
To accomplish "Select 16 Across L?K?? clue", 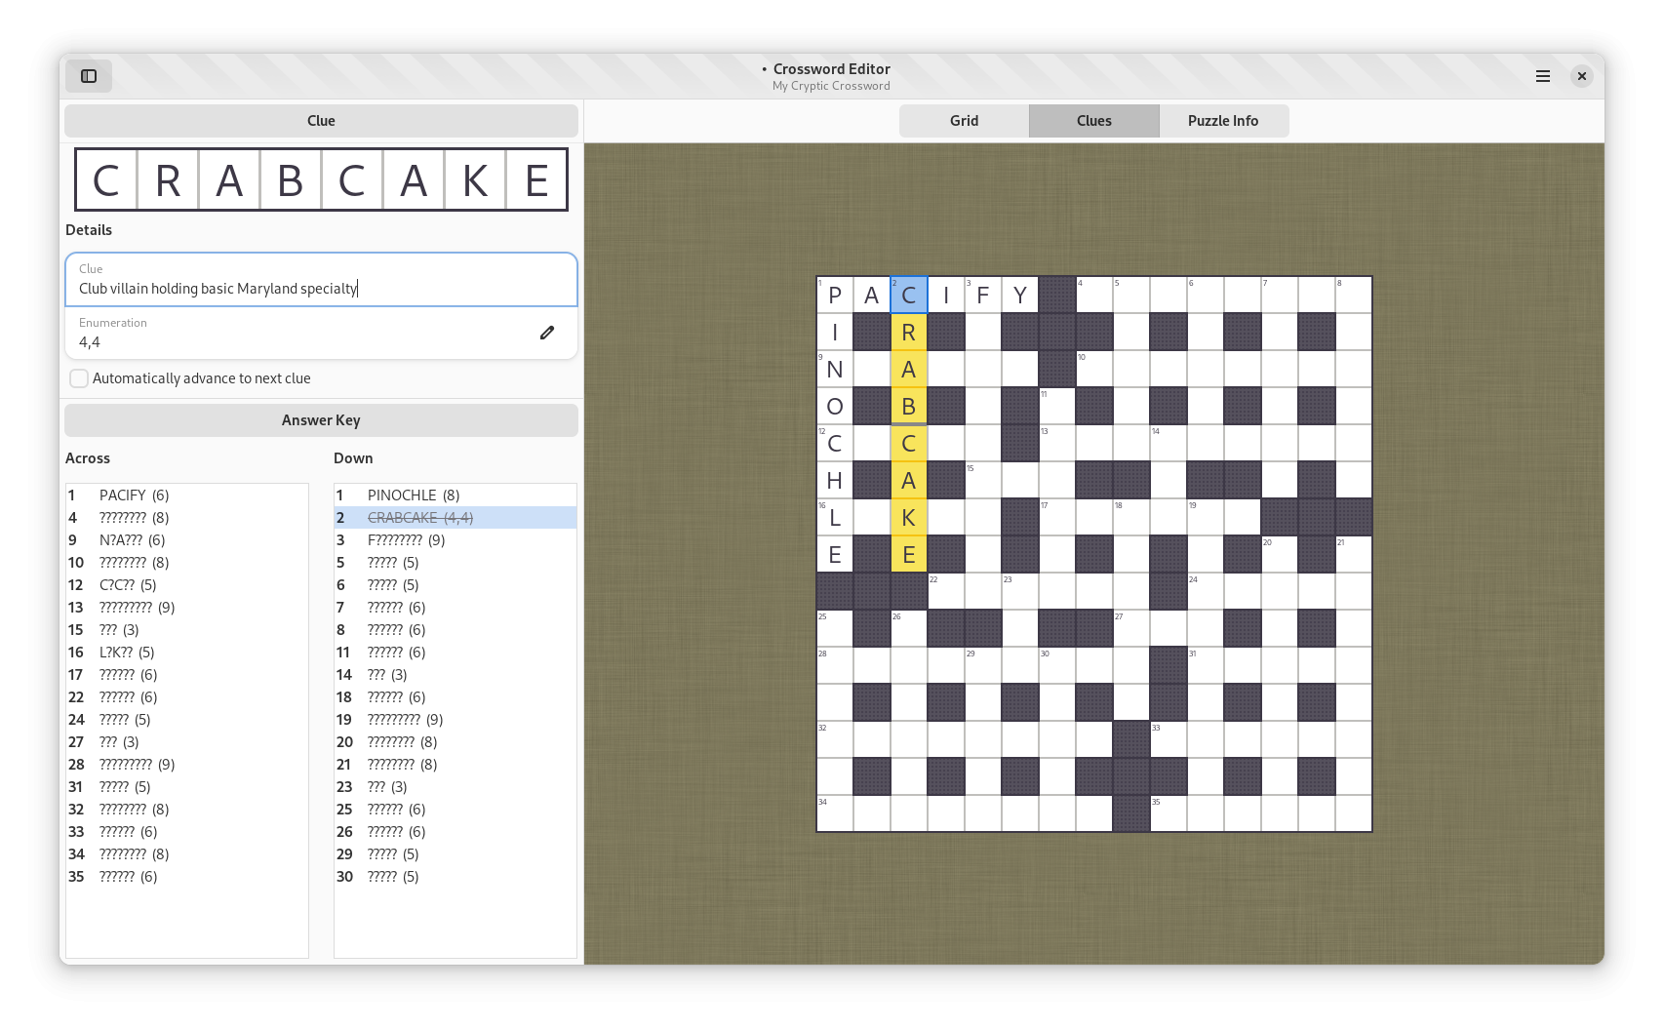I will coord(187,653).
